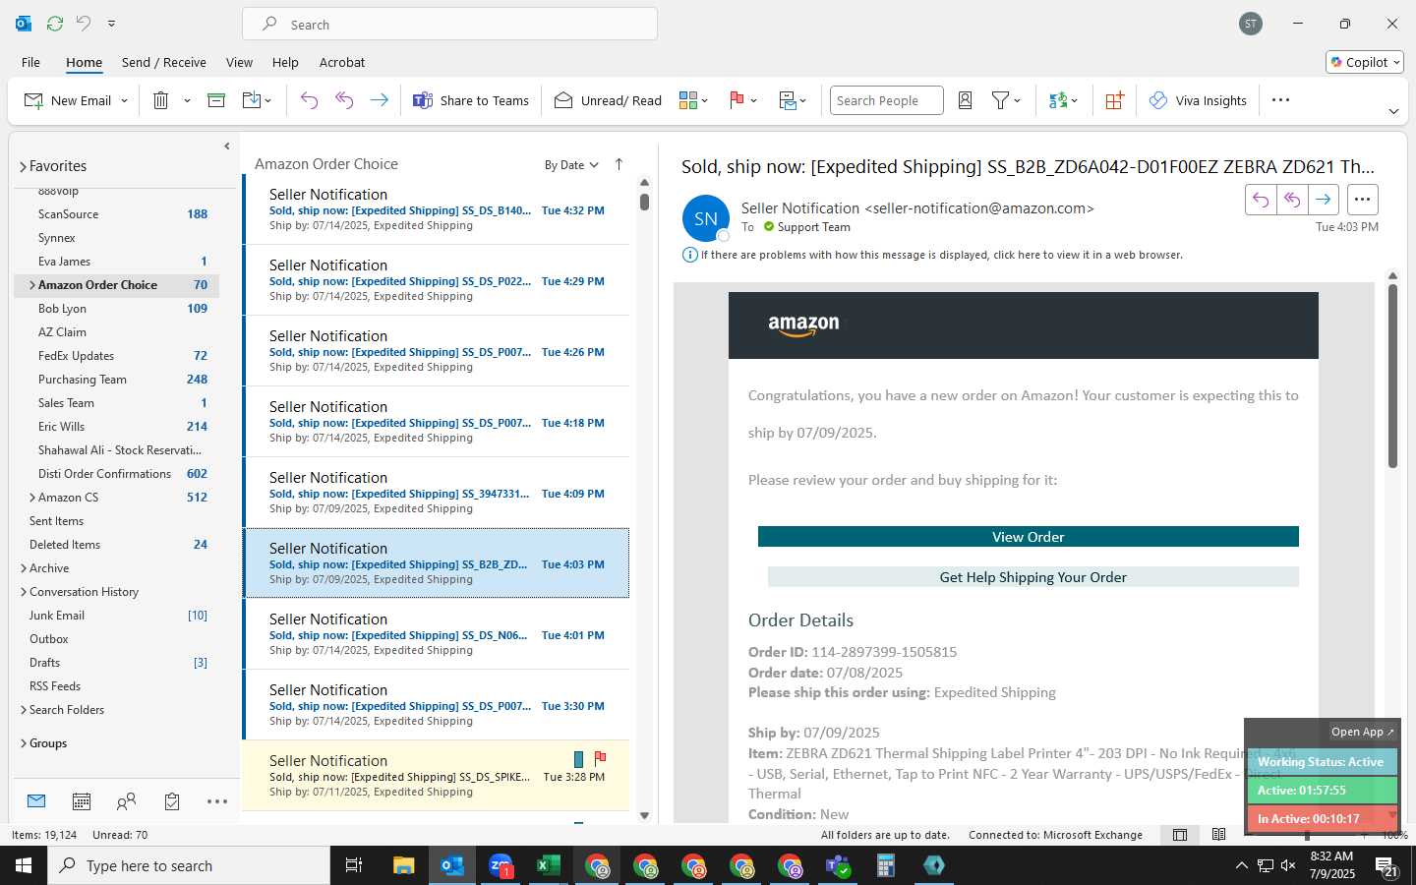Open the FedEx Updates folder
This screenshot has height=885, width=1416.
point(116,356)
